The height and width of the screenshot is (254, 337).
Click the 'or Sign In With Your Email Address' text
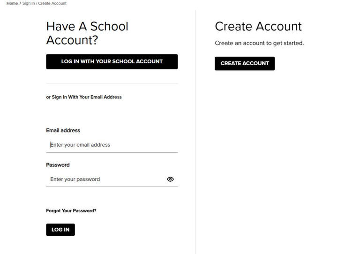pyautogui.click(x=84, y=97)
